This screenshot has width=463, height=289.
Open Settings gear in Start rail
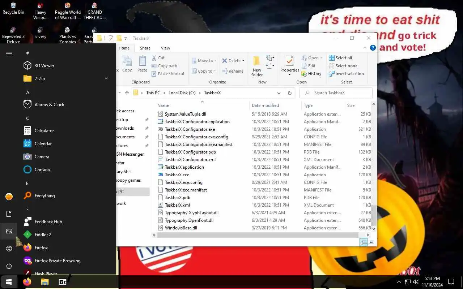point(9,249)
